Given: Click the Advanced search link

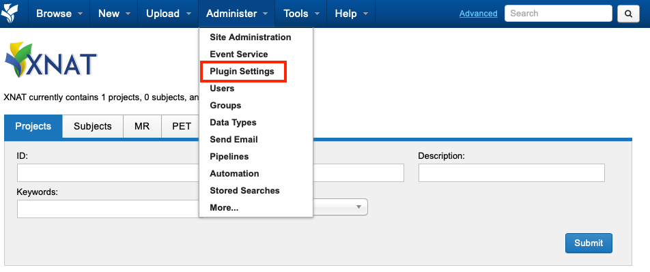Looking at the screenshot, I should coord(478,14).
